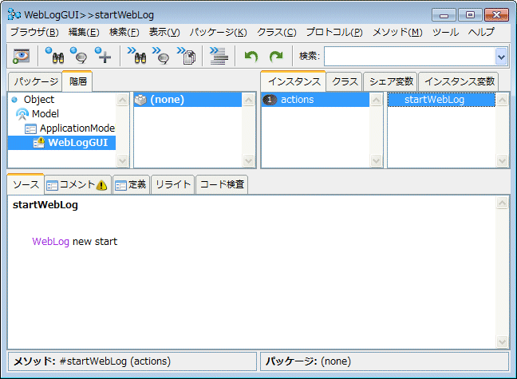Open the 検索 dropdown arrow
This screenshot has height=379, width=517.
[x=501, y=56]
